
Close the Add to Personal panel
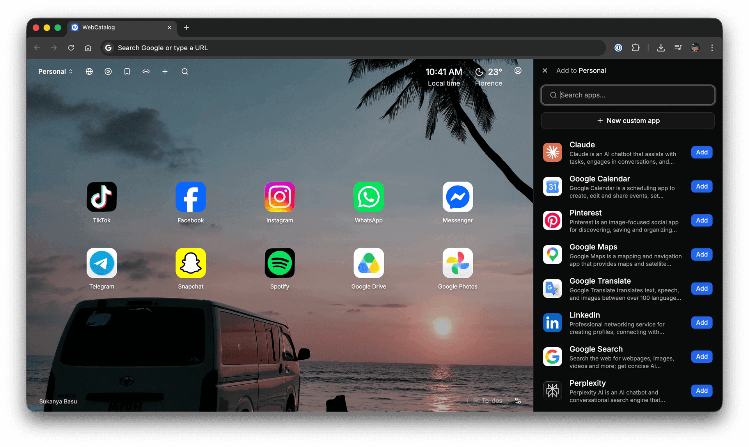tap(545, 71)
